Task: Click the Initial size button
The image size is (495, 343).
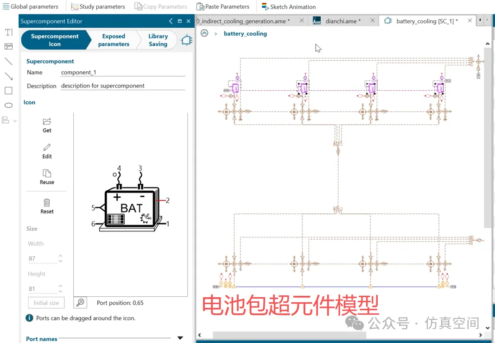Action: tap(46, 303)
